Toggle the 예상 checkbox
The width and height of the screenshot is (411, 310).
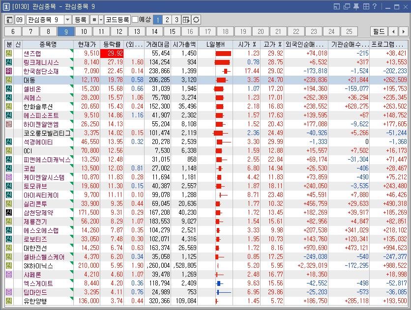tap(135, 20)
